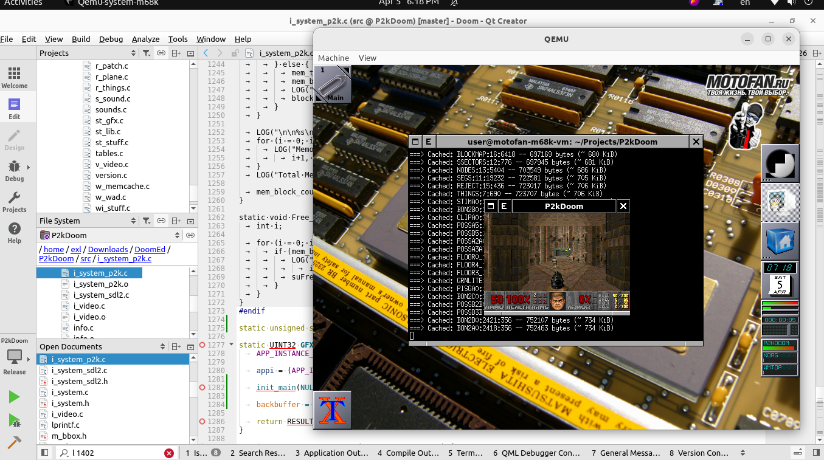824x460 pixels.
Task: Open the Projects panel type dropdown
Action: coord(87,53)
